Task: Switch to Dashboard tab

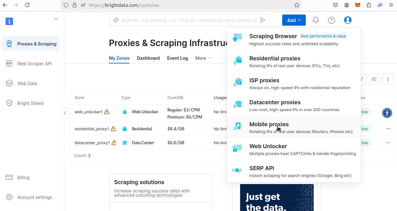Action: [x=148, y=58]
